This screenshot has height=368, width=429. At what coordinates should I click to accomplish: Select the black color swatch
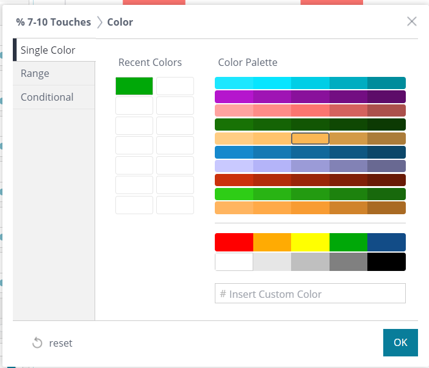(386, 262)
